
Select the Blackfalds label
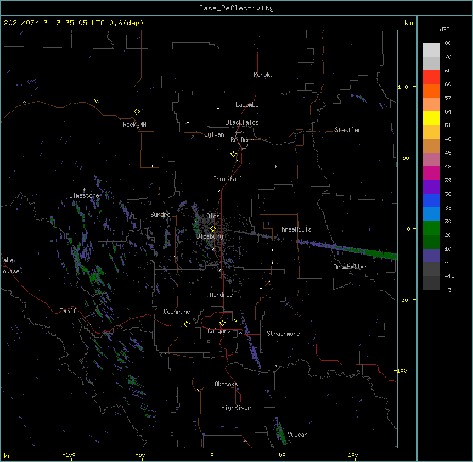(242, 122)
